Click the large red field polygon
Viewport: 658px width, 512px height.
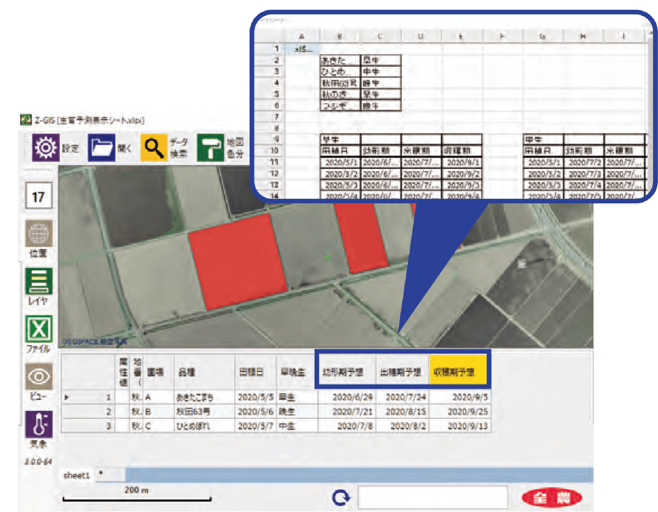pos(237,260)
